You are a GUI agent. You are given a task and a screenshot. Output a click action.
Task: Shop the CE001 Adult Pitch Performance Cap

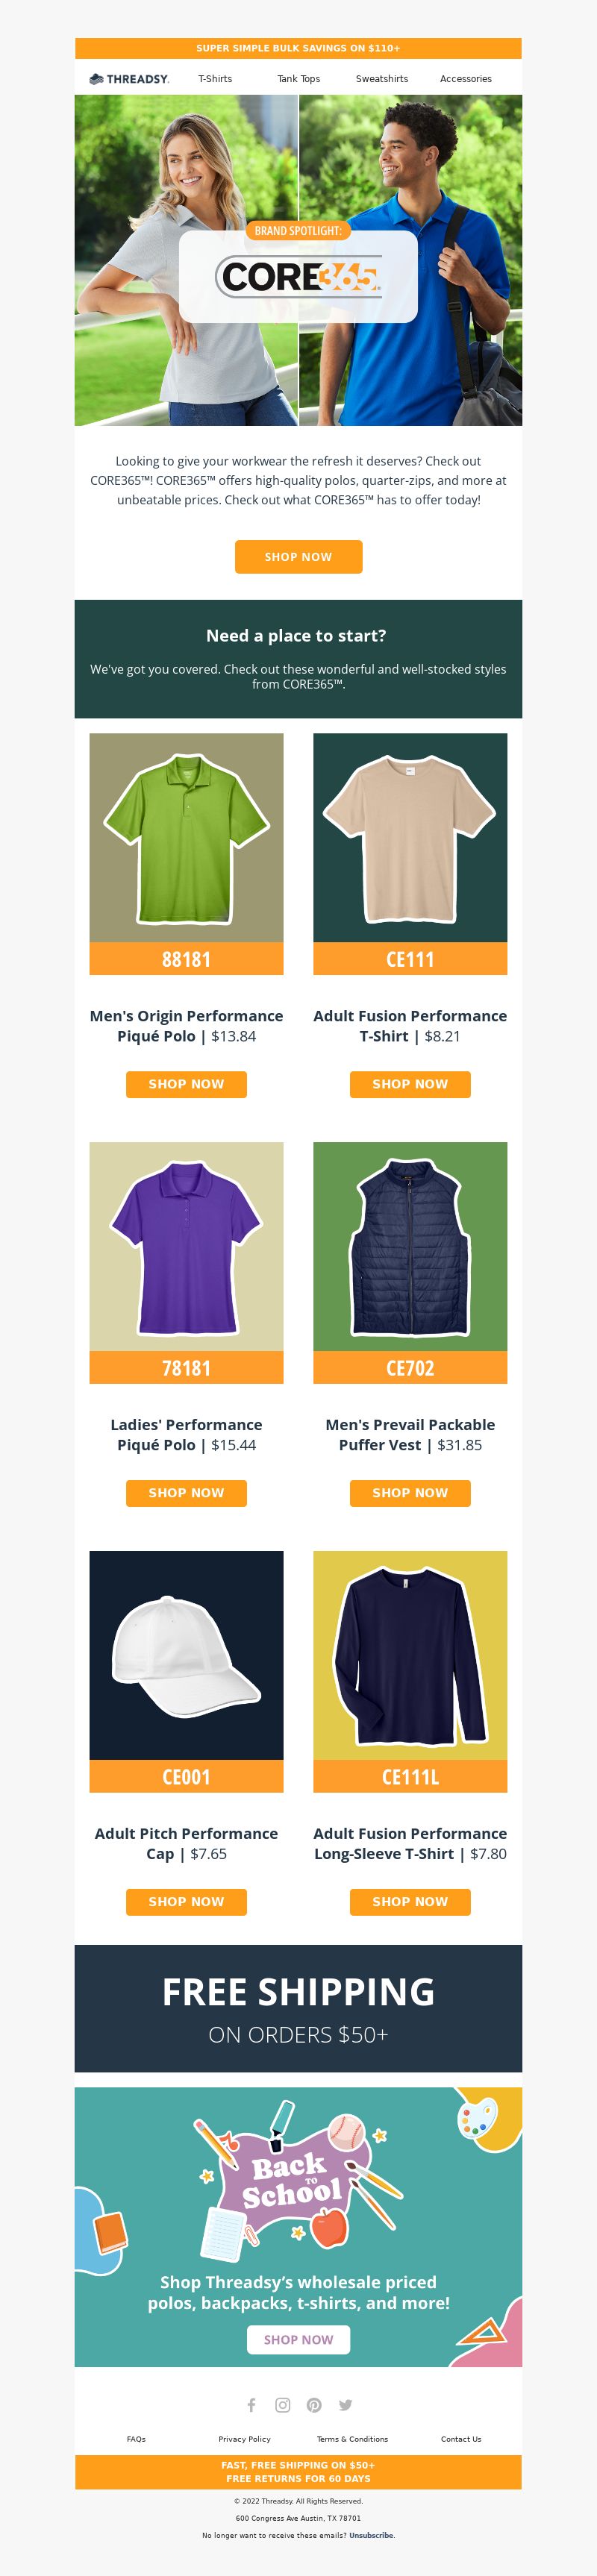click(186, 1901)
